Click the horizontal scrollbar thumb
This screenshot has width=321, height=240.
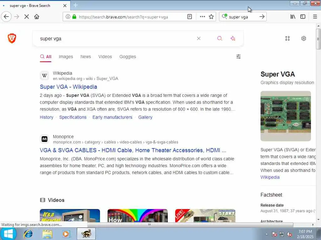pyautogui.click(x=149, y=225)
